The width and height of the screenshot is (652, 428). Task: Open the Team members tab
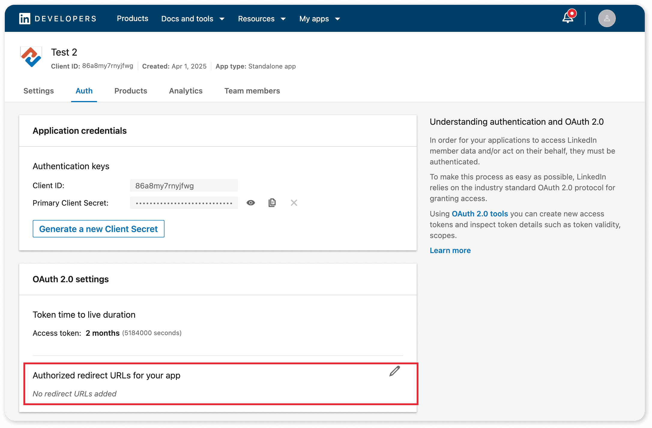pyautogui.click(x=252, y=91)
